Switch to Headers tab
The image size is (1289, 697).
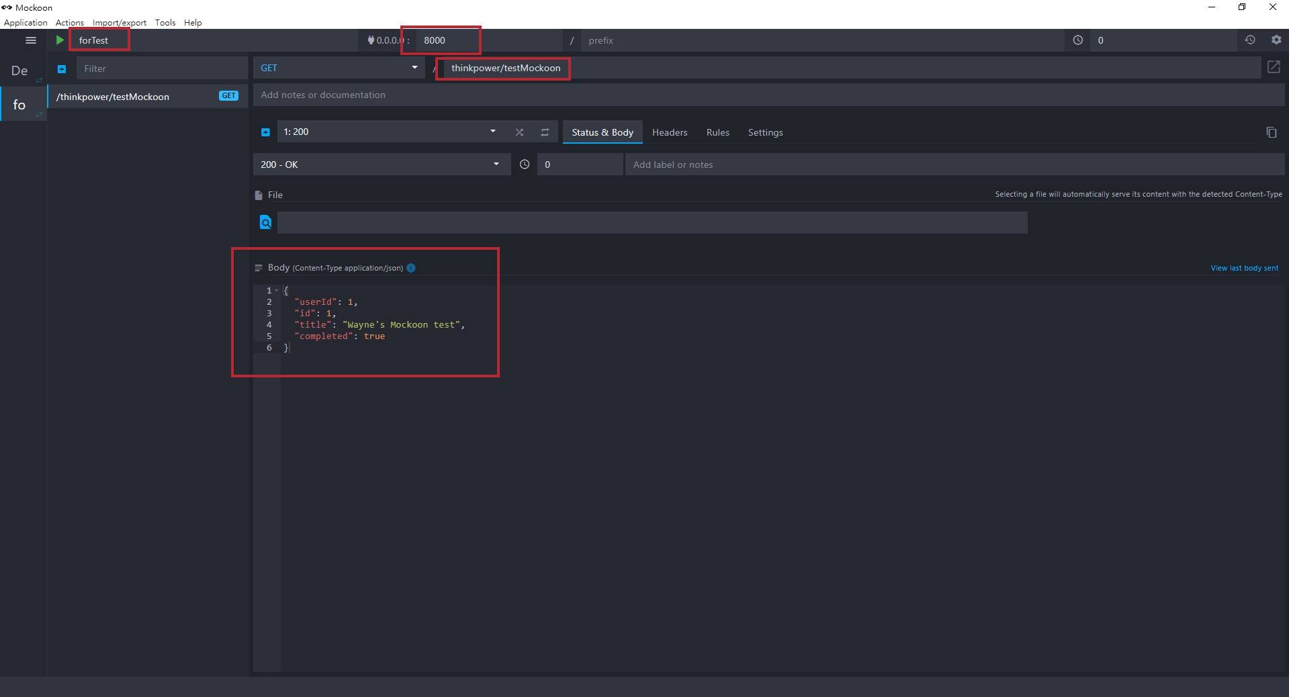[670, 132]
